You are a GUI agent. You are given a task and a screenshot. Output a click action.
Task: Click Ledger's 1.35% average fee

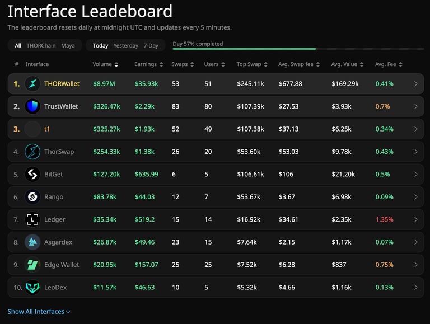384,219
